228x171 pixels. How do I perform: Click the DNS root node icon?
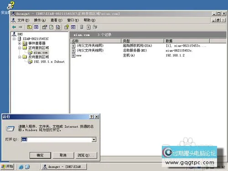tap(14, 34)
